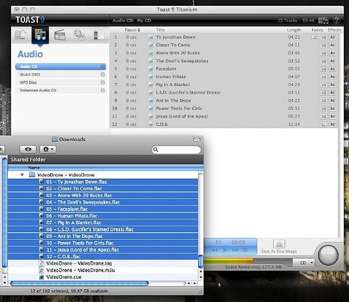Click the vertical scrollbar thumb in Downloads list
Screen dimensions: 349x302
click(x=201, y=262)
